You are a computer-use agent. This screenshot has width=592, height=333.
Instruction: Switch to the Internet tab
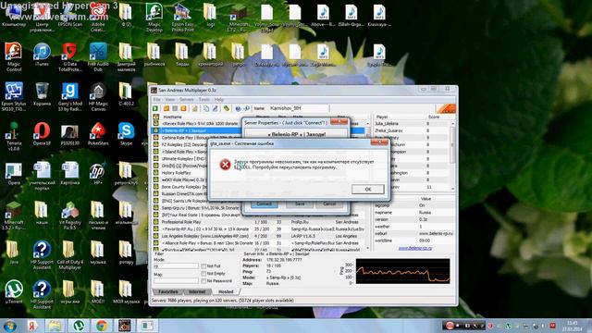pyautogui.click(x=197, y=292)
